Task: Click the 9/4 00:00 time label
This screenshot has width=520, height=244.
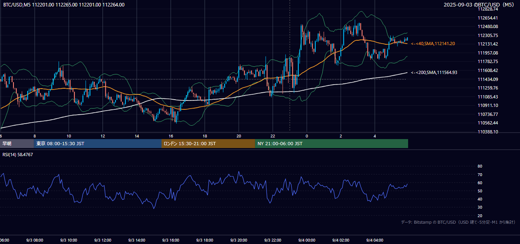Action: [x=307, y=240]
